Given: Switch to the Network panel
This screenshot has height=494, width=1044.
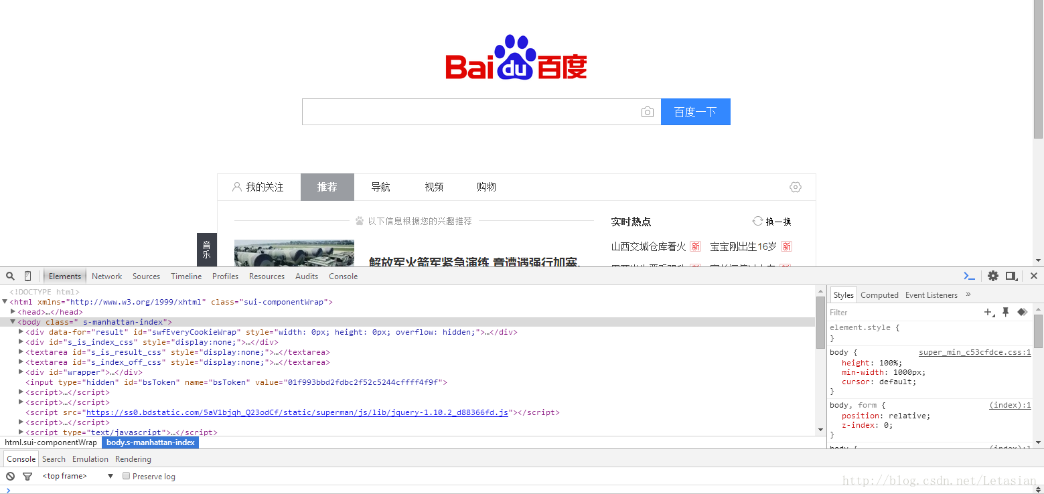Looking at the screenshot, I should coord(106,276).
